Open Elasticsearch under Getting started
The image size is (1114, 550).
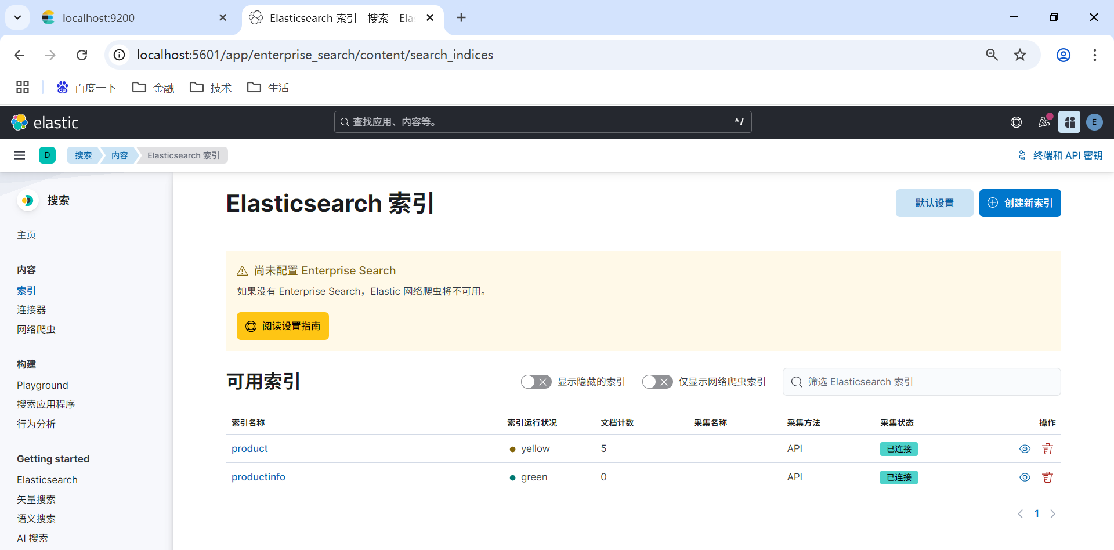coord(47,480)
